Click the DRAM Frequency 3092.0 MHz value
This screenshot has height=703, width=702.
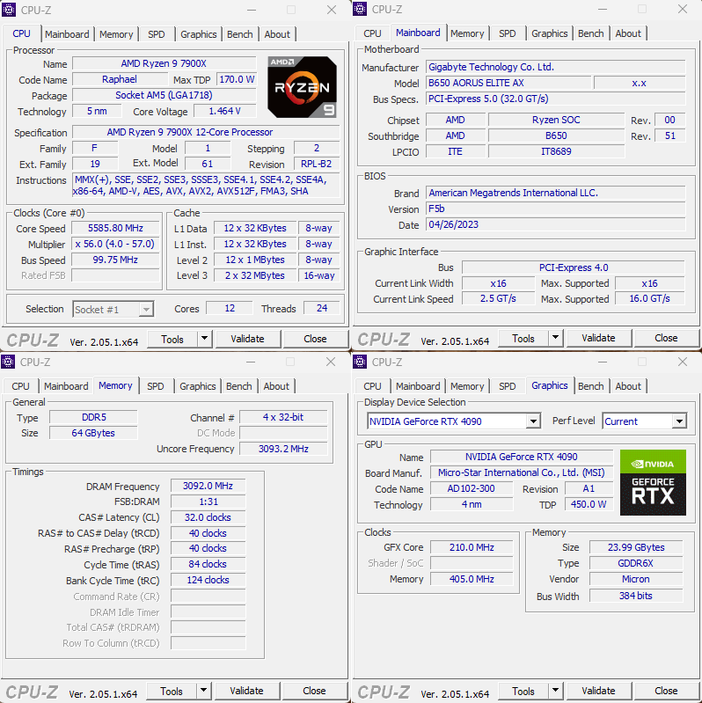[x=208, y=486]
